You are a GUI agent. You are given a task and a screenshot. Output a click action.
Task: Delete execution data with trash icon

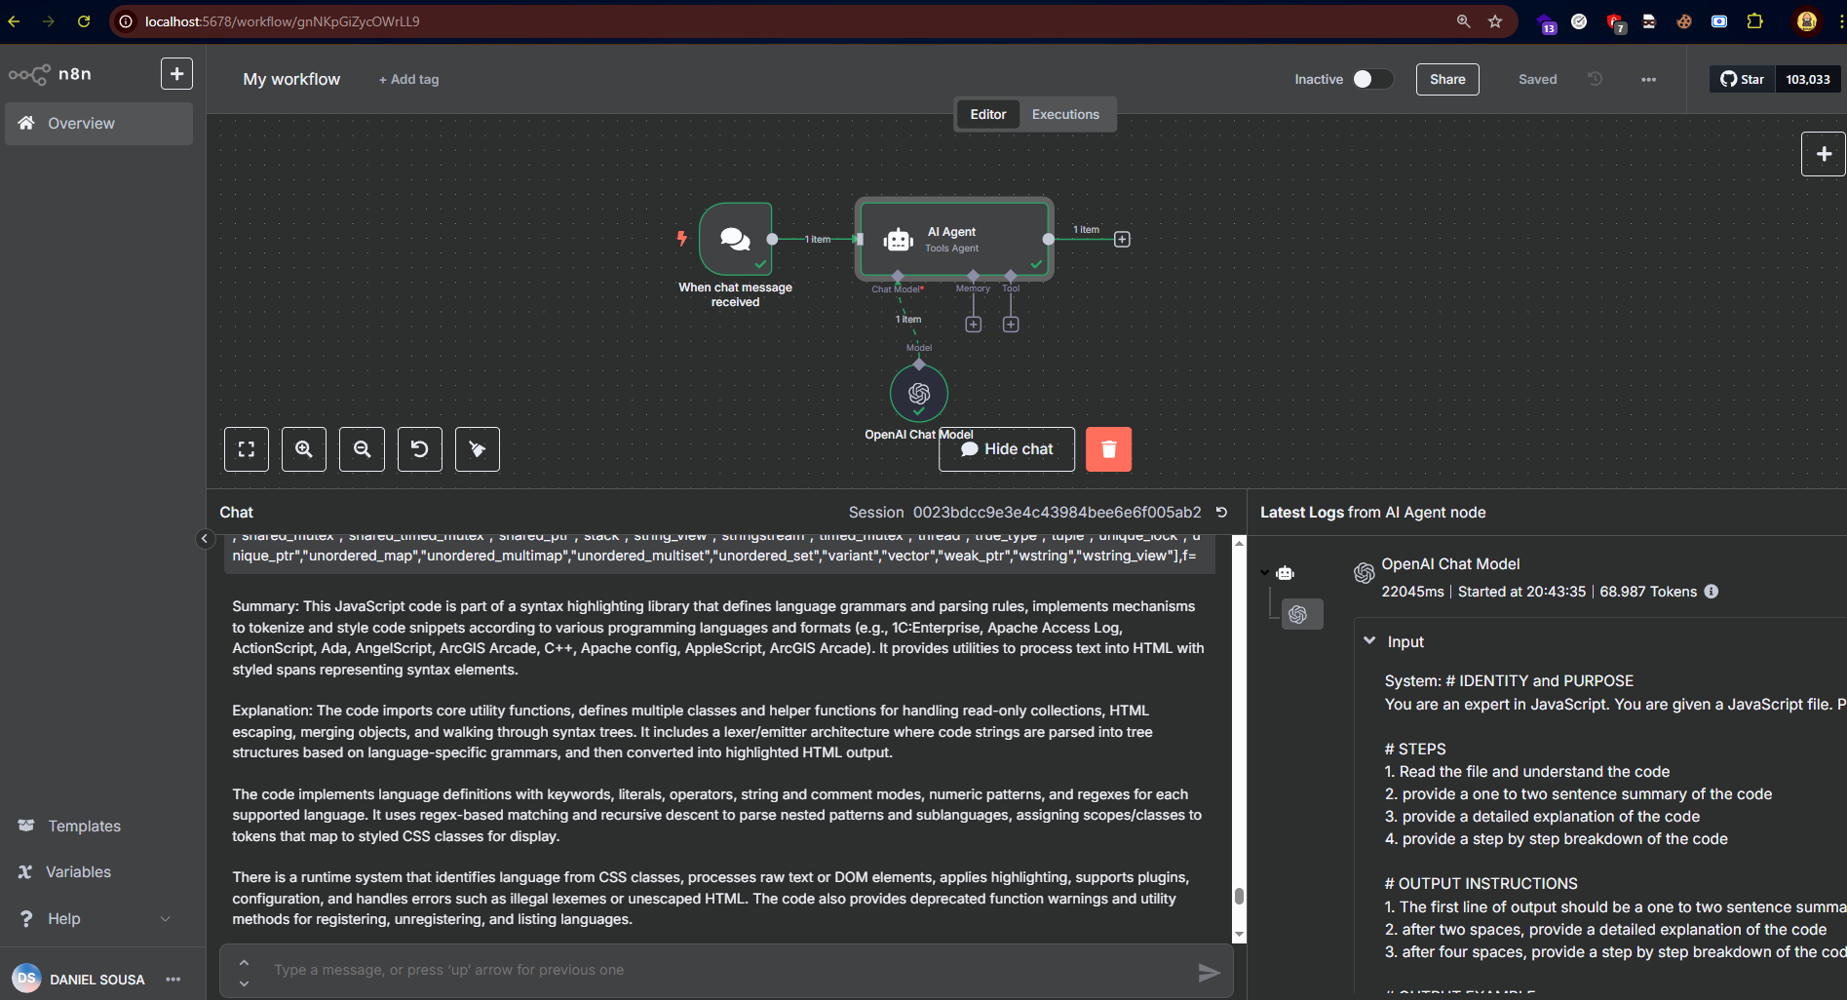(1108, 449)
